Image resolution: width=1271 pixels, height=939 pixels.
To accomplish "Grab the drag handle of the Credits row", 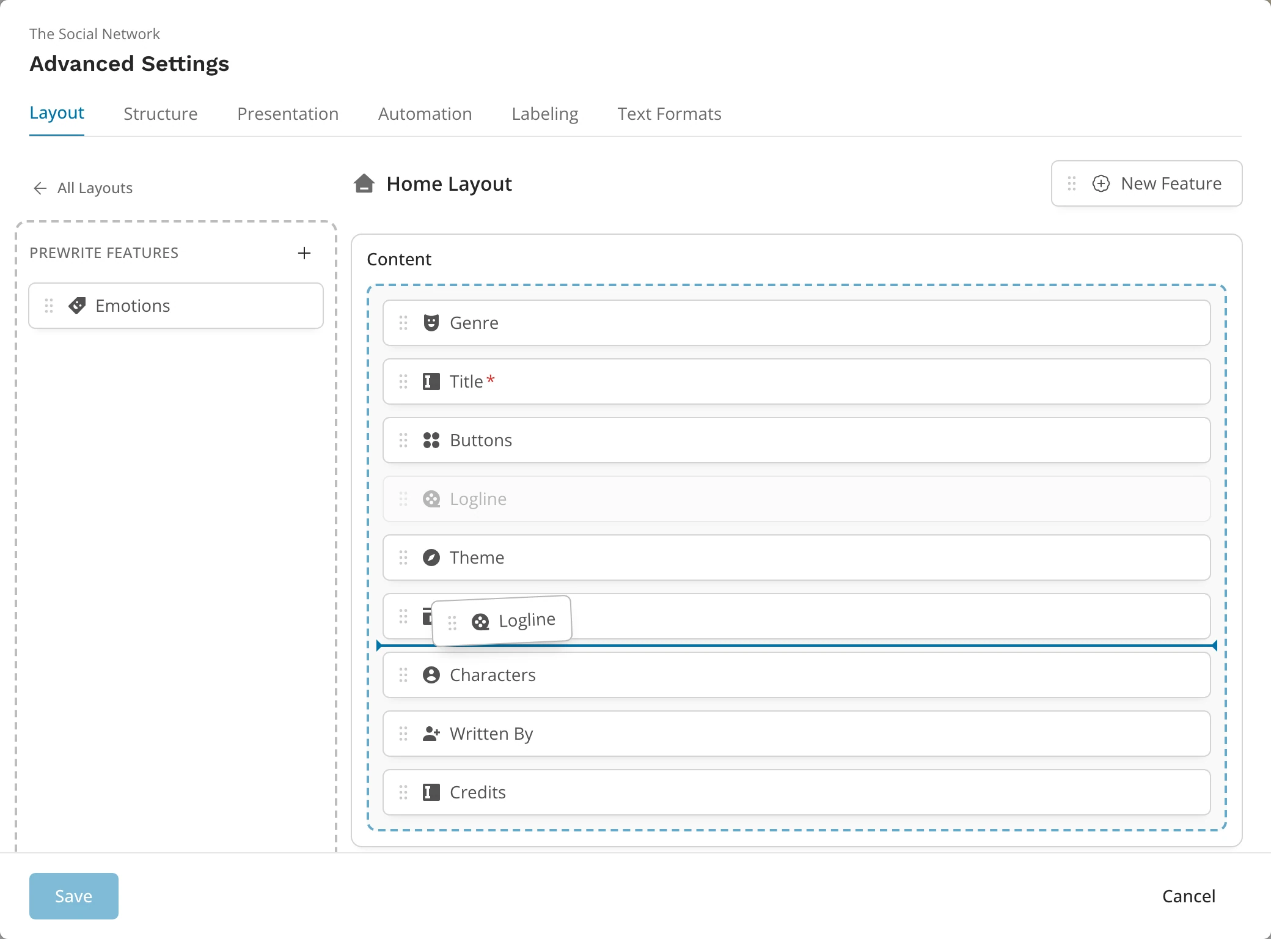I will [403, 792].
